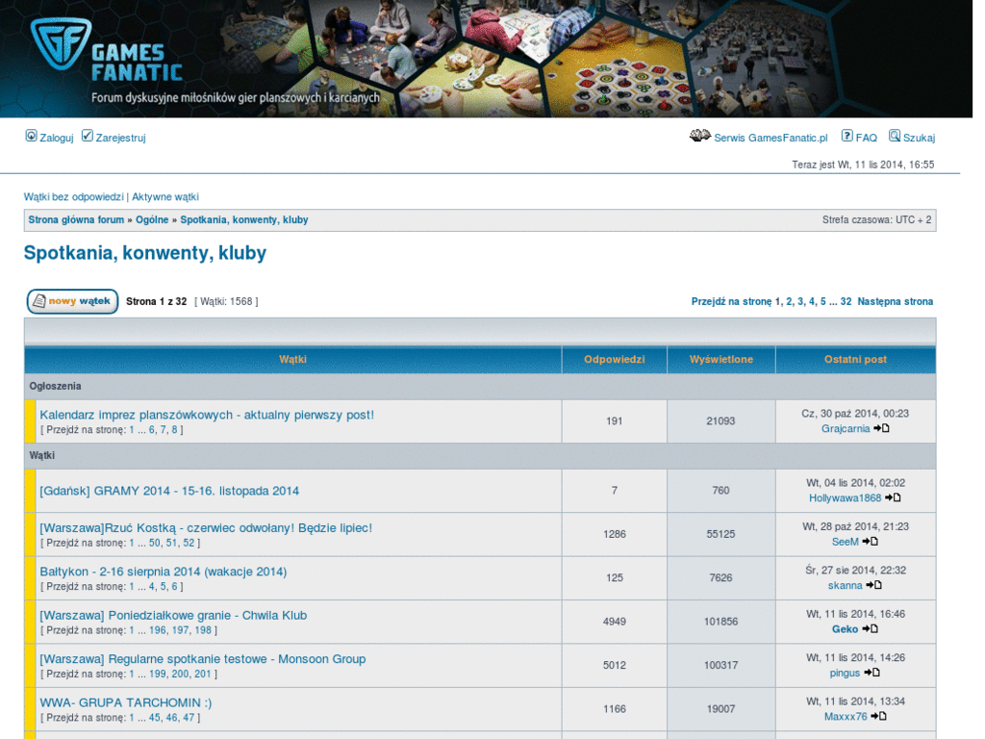
Task: Click the Zaloguj login icon
Action: click(x=30, y=136)
